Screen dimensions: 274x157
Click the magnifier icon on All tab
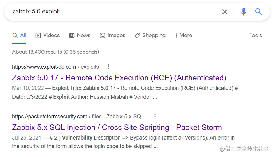pos(15,35)
